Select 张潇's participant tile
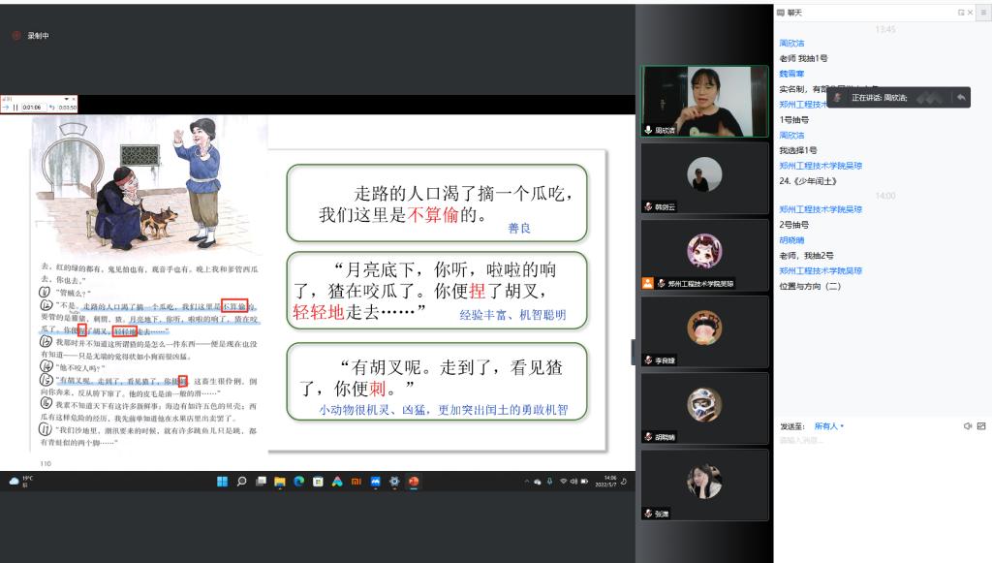Image resolution: width=992 pixels, height=563 pixels. [x=705, y=485]
